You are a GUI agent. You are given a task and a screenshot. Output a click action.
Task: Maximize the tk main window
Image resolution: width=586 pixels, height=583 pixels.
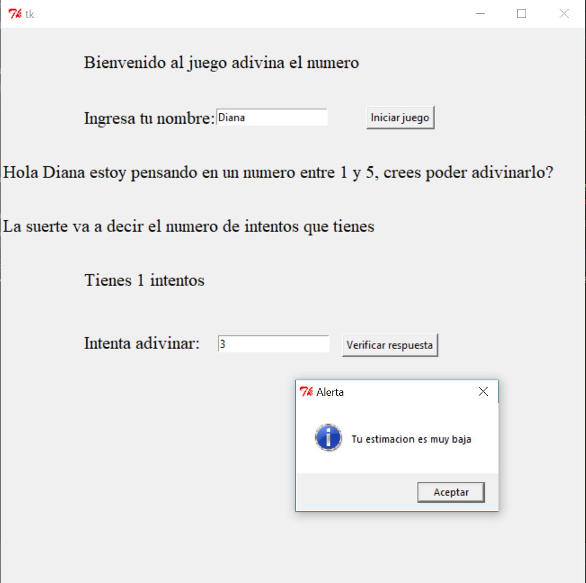[521, 14]
